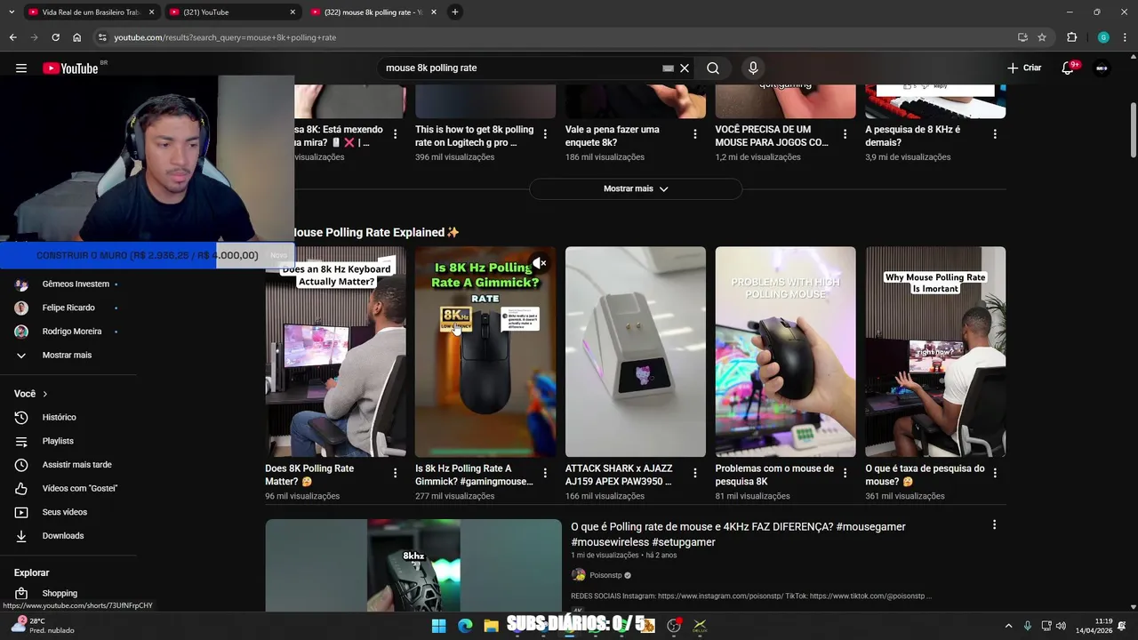
Task: Open the on-screen keyboard icon in search box
Action: click(668, 68)
